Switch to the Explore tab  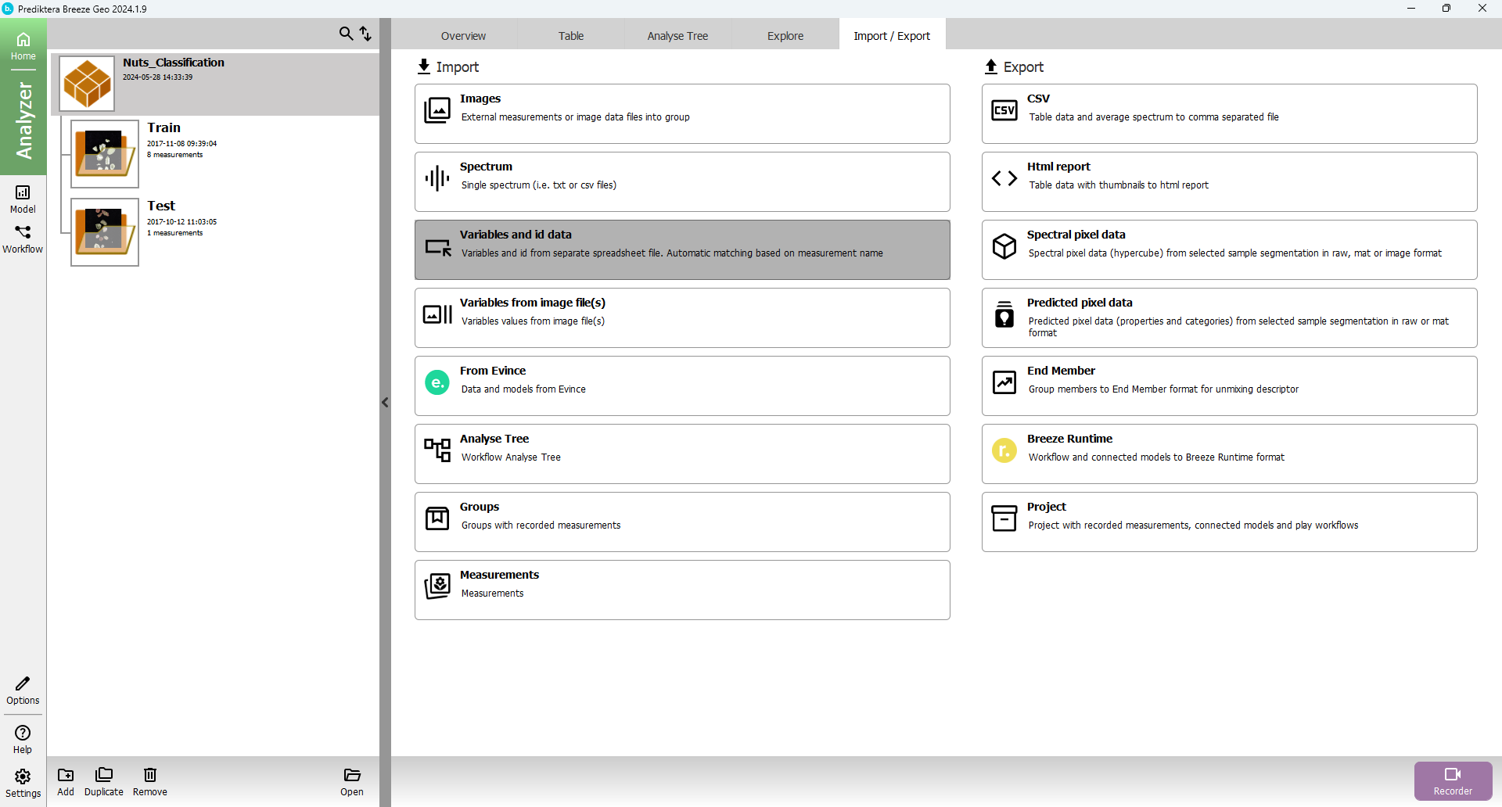(x=785, y=36)
